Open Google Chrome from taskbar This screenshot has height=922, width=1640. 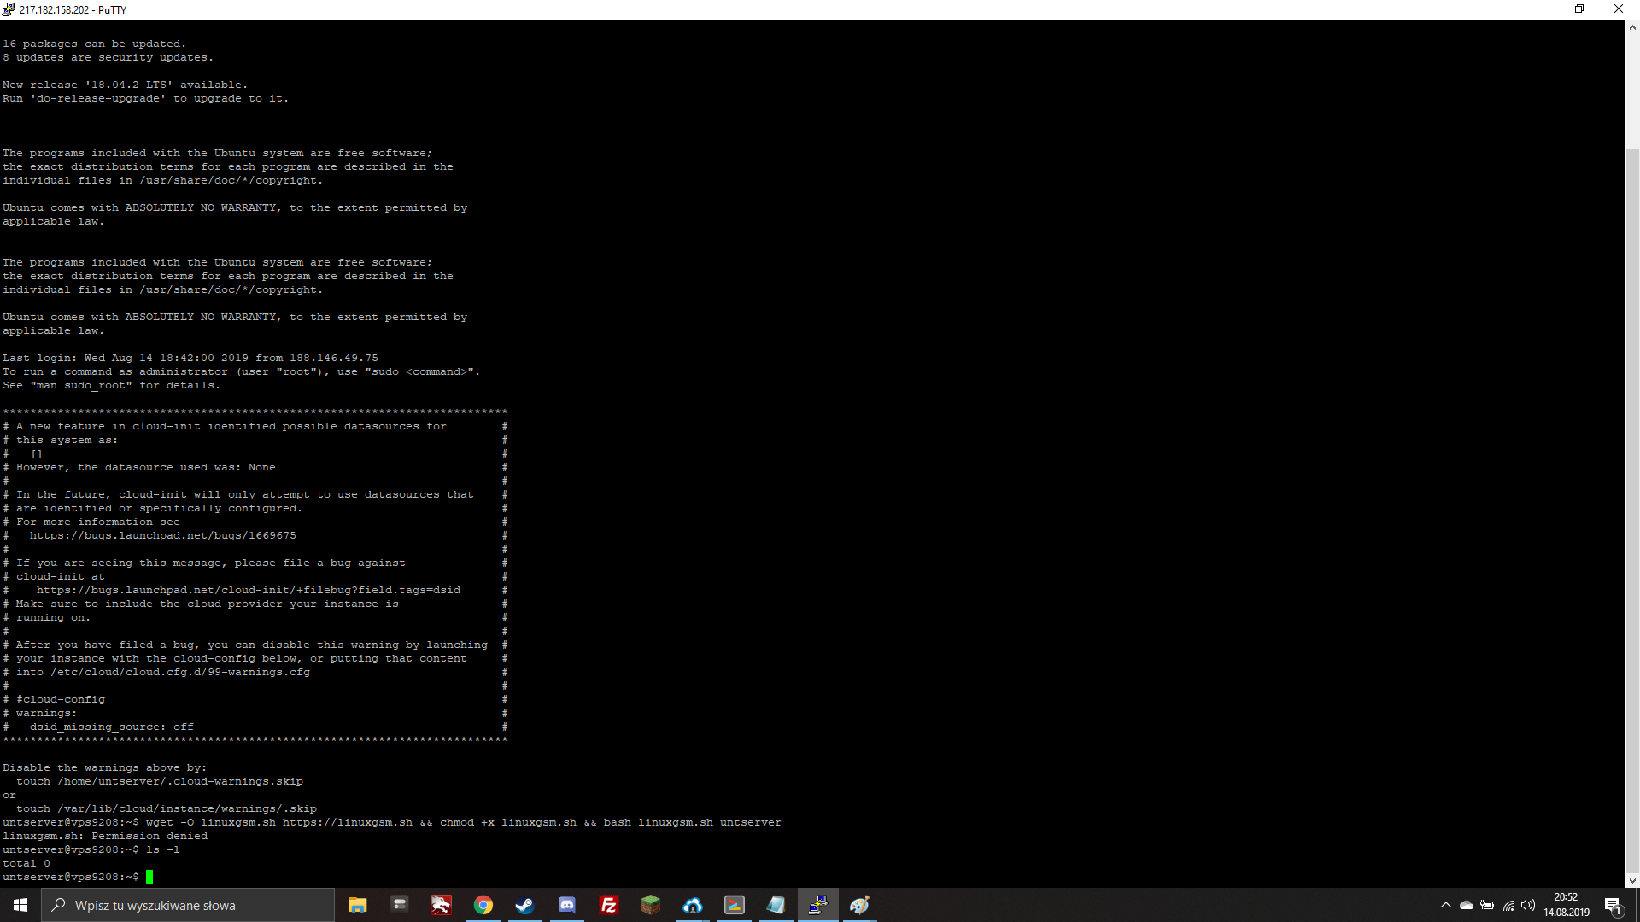pos(483,905)
